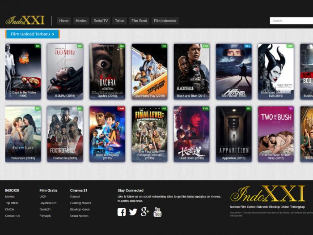Viewport: 313px width, 235px height.
Task: Click the FHD badge on Black and Blue
Action: [206, 46]
